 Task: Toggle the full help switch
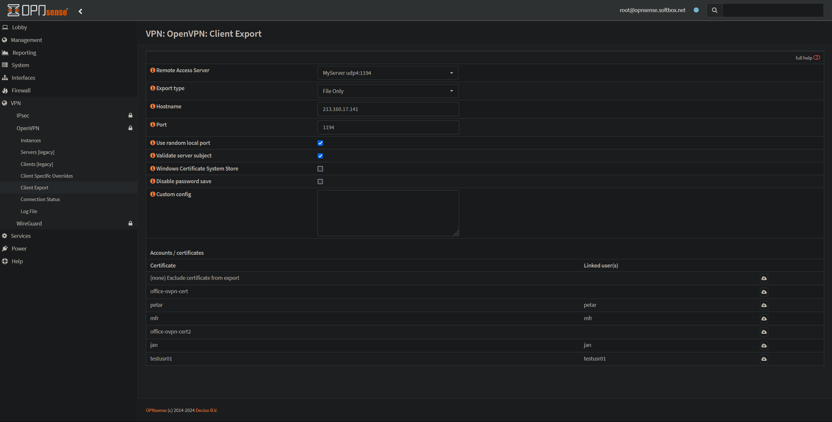click(x=816, y=58)
